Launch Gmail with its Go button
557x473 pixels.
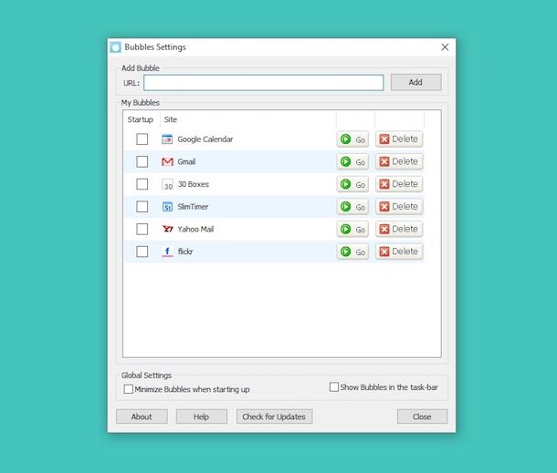tap(352, 161)
